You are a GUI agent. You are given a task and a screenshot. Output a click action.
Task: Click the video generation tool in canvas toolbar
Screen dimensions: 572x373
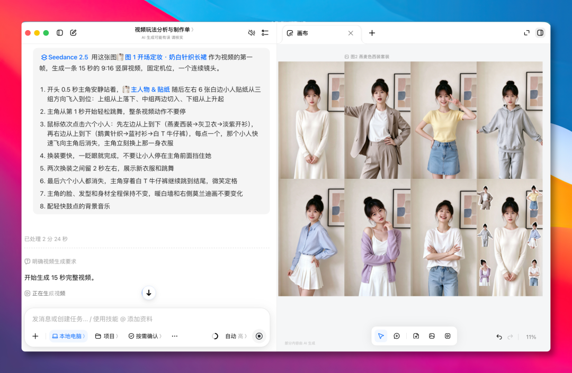click(x=448, y=336)
